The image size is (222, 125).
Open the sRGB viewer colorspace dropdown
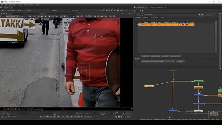pyautogui.click(x=31, y=10)
